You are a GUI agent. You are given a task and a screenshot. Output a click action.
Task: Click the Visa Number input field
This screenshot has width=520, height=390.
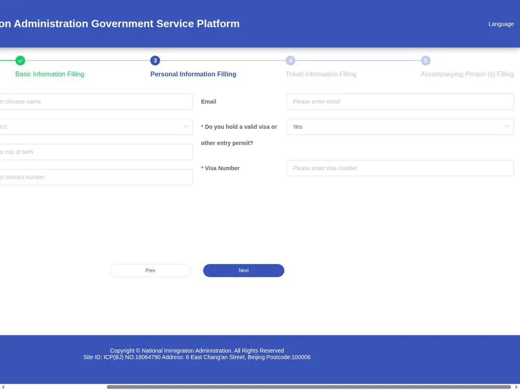coord(400,168)
